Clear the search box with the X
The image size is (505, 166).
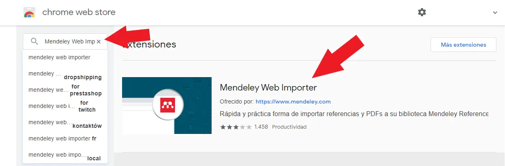pyautogui.click(x=98, y=41)
